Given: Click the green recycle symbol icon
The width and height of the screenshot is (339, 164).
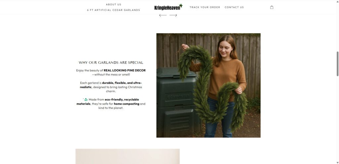Looking at the screenshot, I should [86, 99].
